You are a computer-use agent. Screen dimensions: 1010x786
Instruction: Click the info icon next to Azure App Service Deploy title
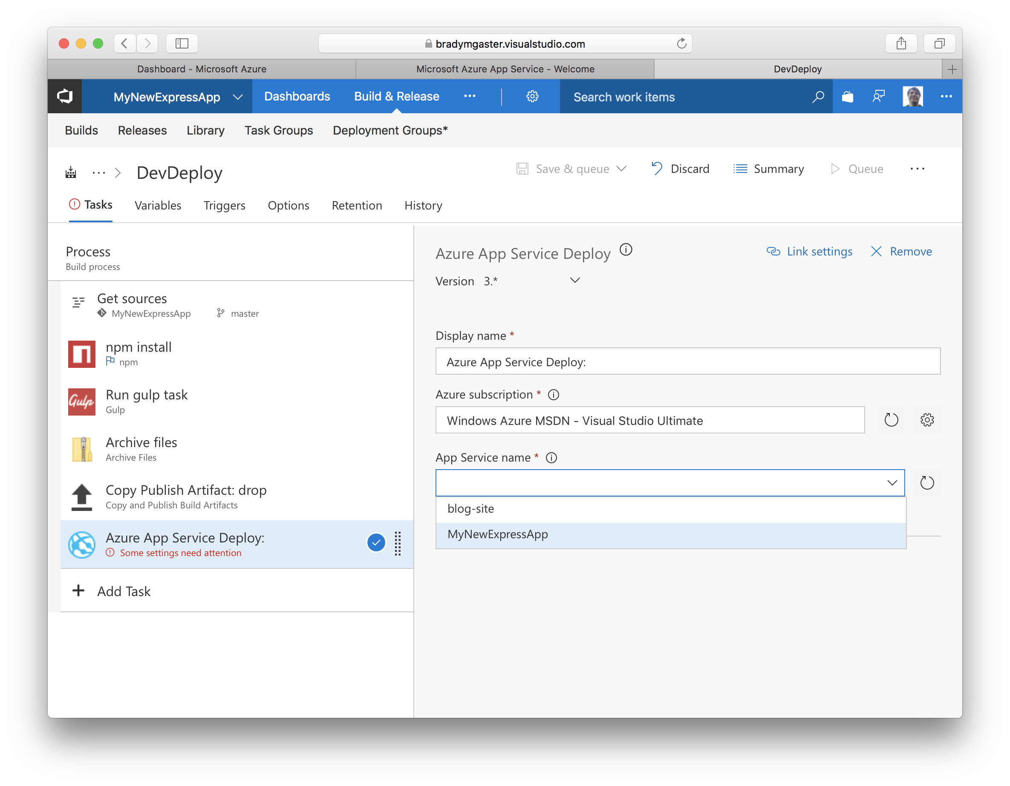[626, 250]
